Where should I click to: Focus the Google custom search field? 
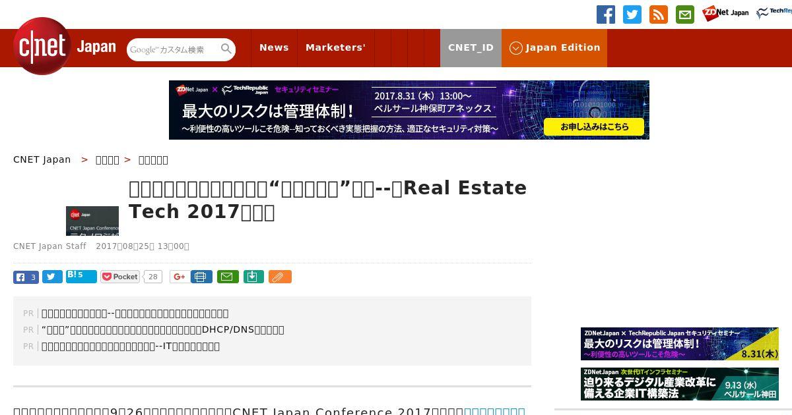(x=173, y=49)
